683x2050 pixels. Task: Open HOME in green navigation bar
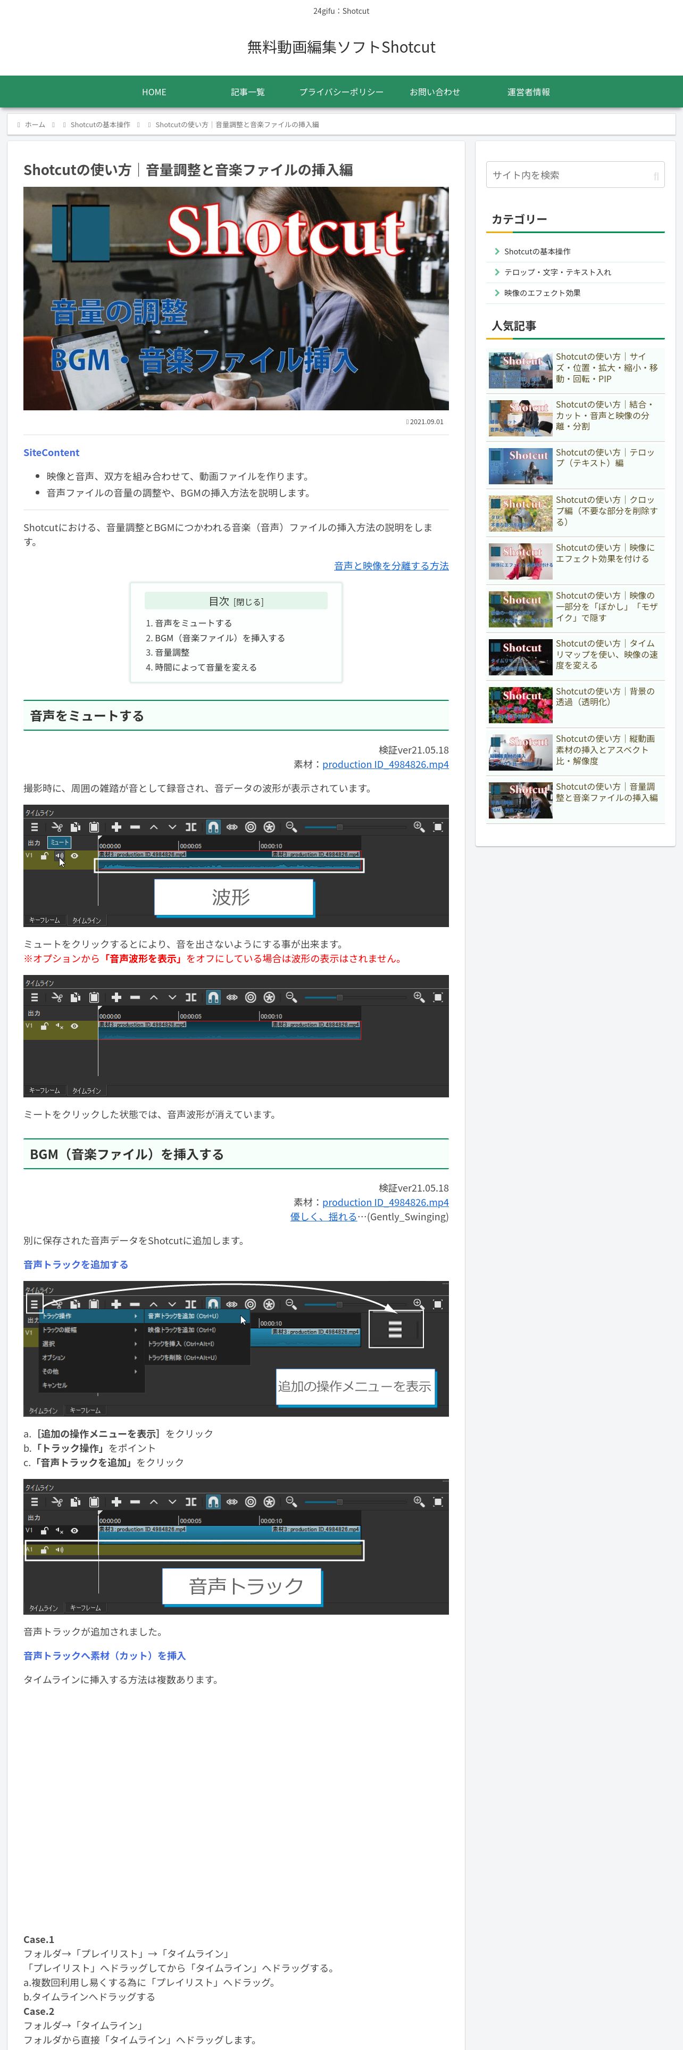tap(154, 92)
